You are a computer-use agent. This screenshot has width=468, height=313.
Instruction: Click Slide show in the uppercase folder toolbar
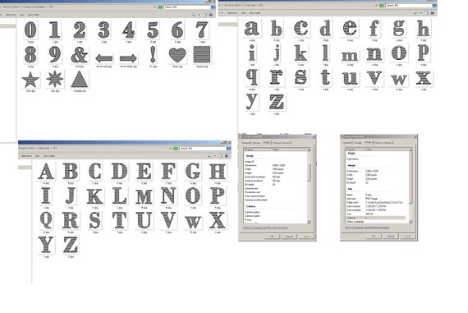(x=26, y=156)
